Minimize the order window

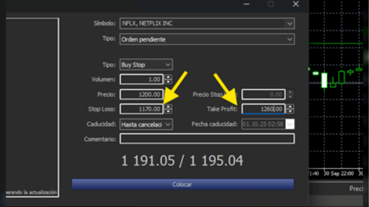[246, 4]
